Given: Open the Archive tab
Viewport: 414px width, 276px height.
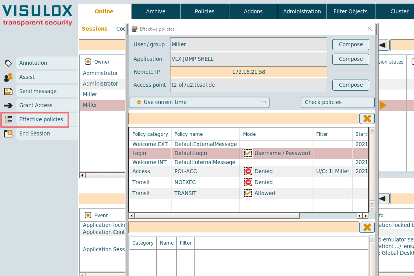Looking at the screenshot, I should coord(156,11).
